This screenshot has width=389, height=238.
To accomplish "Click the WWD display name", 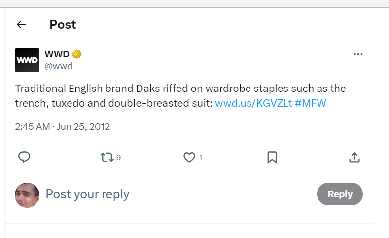I will click(x=57, y=54).
